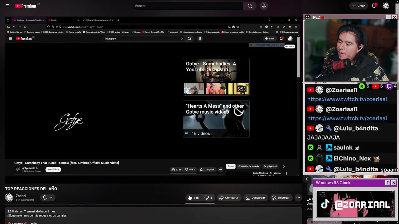Select the Todos filter chip
Screen dimensions: 399x224
coord(230,166)
